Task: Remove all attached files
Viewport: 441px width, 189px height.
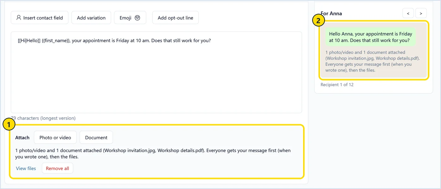Action: [x=57, y=168]
